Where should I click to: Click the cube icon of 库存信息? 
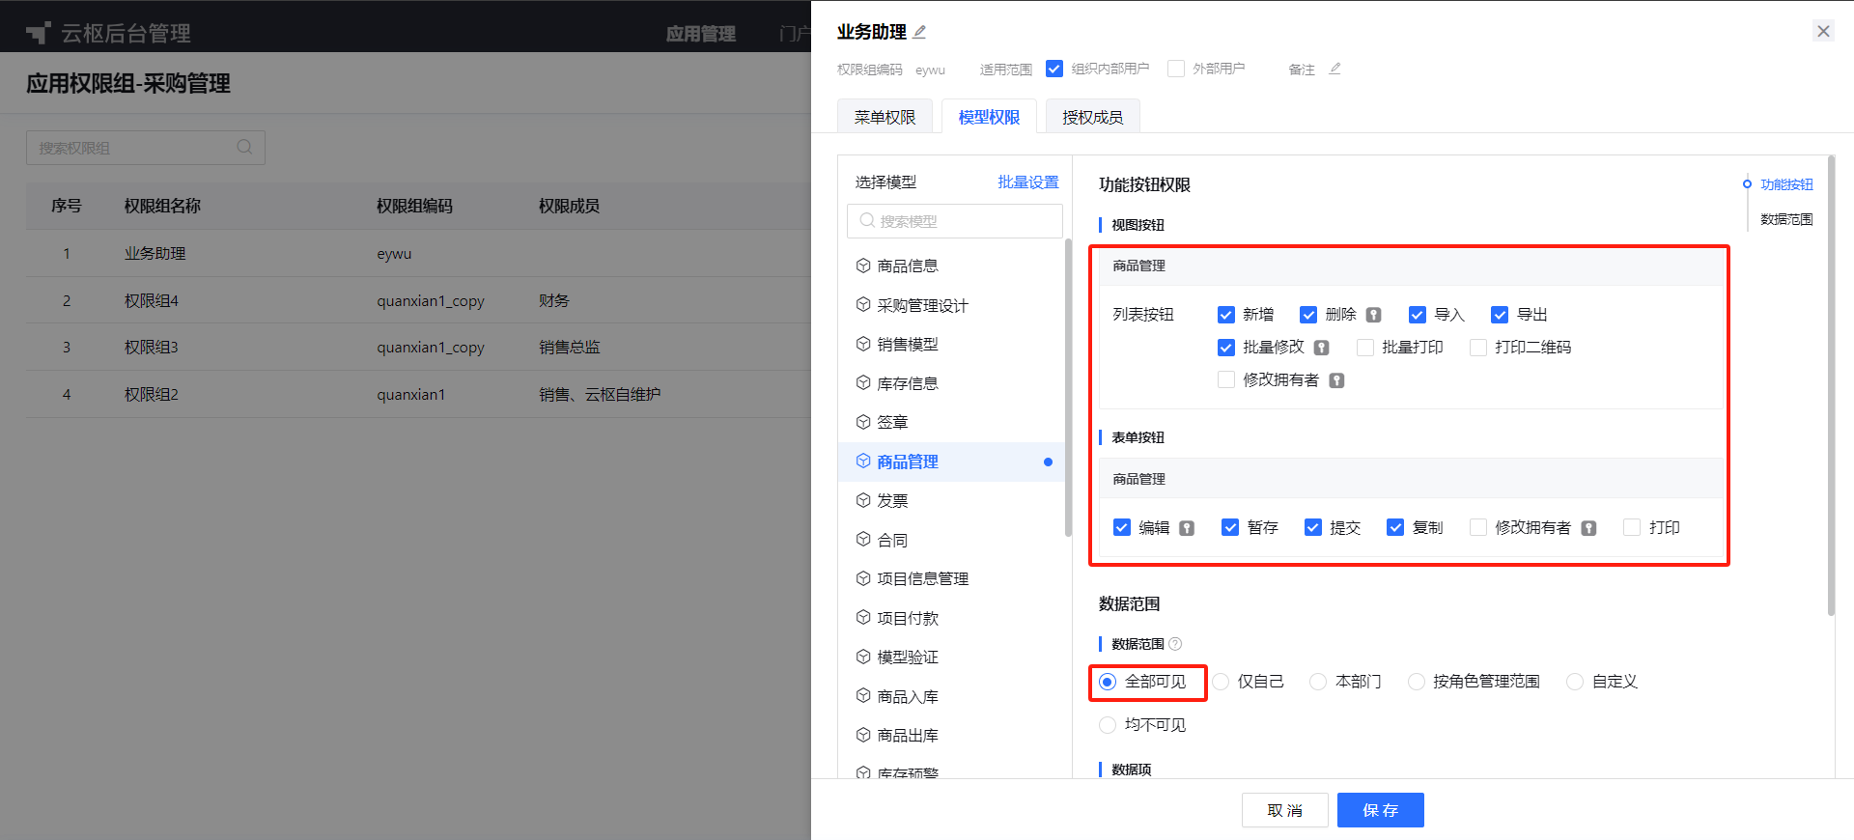(863, 383)
